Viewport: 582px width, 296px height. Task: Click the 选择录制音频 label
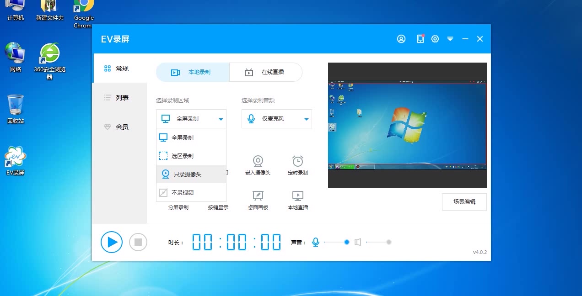coord(258,100)
